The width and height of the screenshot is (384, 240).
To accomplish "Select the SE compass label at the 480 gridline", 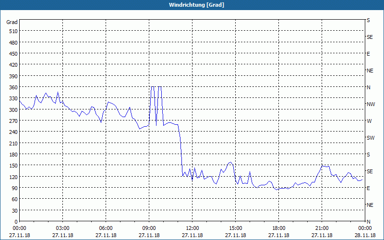I will tap(370, 37).
